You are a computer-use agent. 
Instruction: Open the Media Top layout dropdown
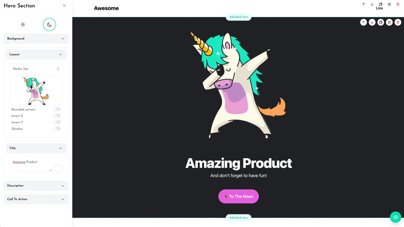tap(36, 69)
